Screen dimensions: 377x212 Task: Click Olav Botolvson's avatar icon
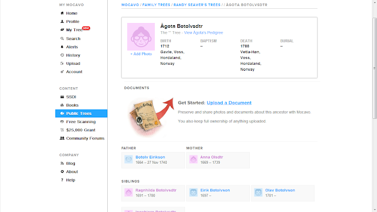(258, 193)
